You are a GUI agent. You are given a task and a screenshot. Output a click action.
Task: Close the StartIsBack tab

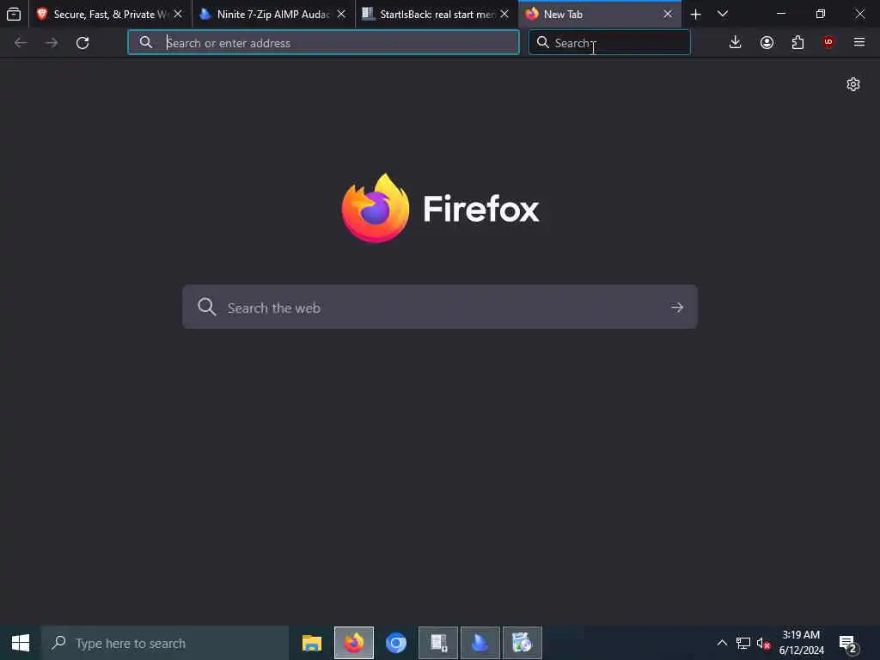click(504, 14)
